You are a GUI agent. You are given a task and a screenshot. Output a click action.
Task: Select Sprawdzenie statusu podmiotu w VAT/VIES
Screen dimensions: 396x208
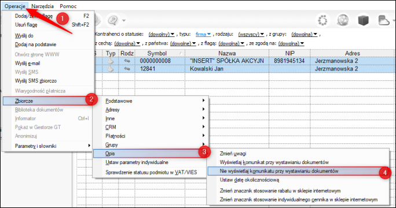point(151,172)
